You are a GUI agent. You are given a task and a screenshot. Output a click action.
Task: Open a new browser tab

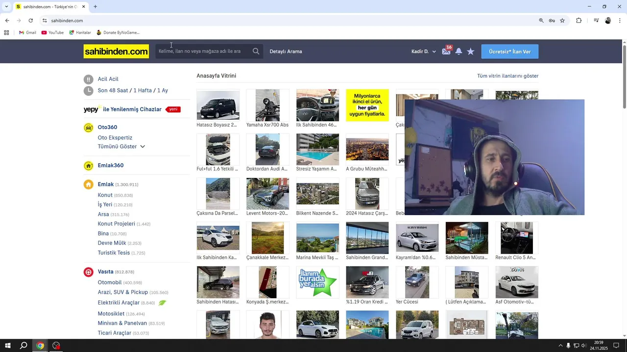(x=95, y=7)
